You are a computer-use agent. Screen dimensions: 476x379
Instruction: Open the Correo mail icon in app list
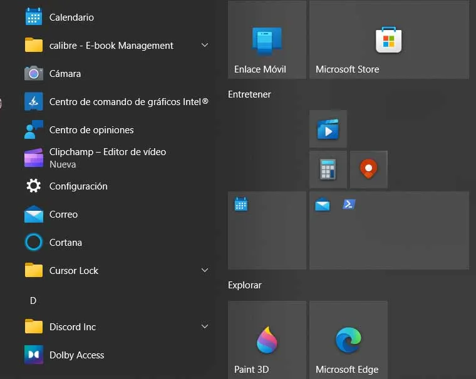coord(34,214)
